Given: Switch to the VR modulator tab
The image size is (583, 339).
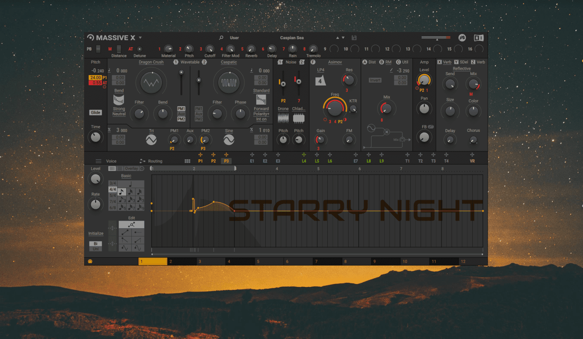Looking at the screenshot, I should click(x=472, y=161).
